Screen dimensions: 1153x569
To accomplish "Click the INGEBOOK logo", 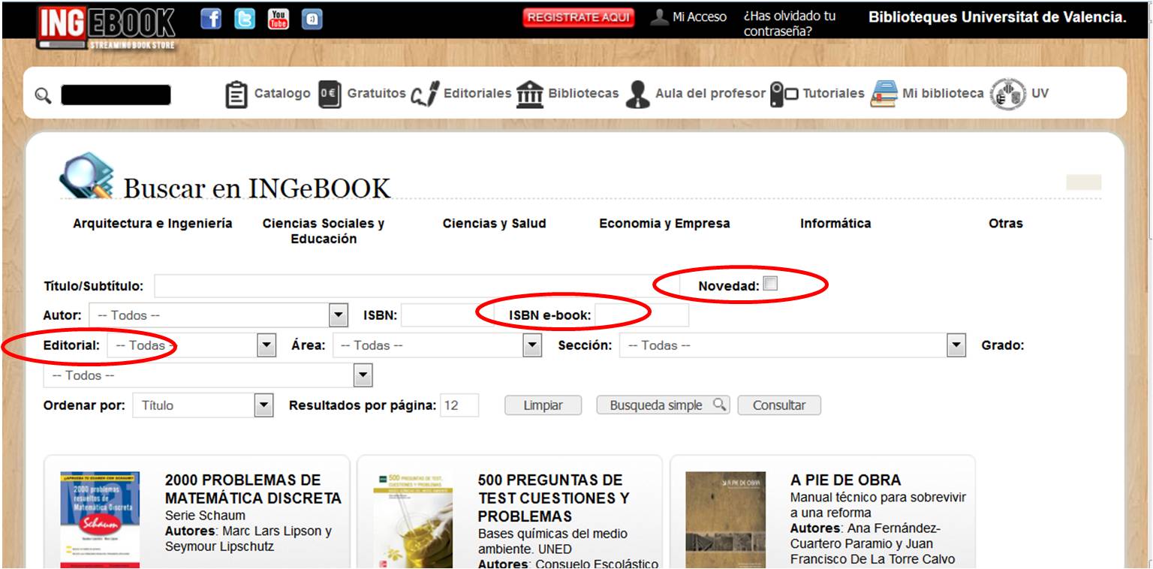I will pos(107,27).
